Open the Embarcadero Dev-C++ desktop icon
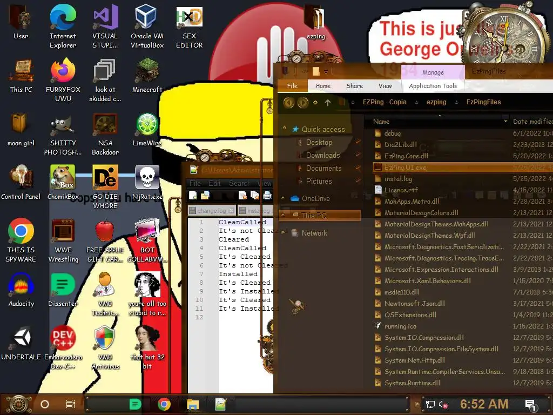 pyautogui.click(x=63, y=347)
